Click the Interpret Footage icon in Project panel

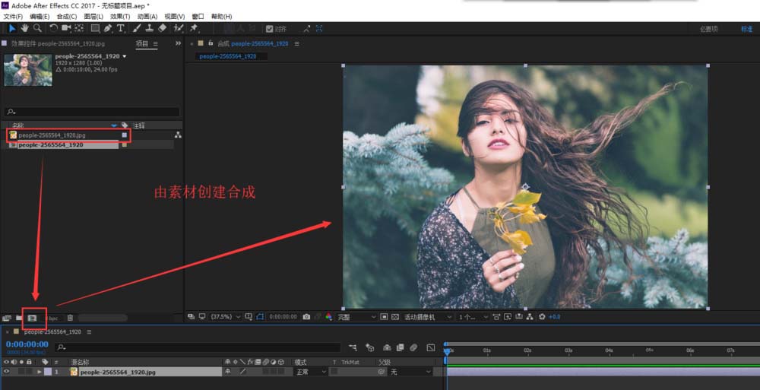[7, 319]
